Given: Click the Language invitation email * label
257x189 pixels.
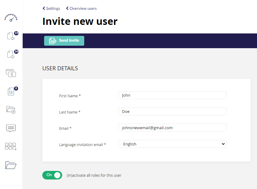Looking at the screenshot, I should click(x=82, y=145).
